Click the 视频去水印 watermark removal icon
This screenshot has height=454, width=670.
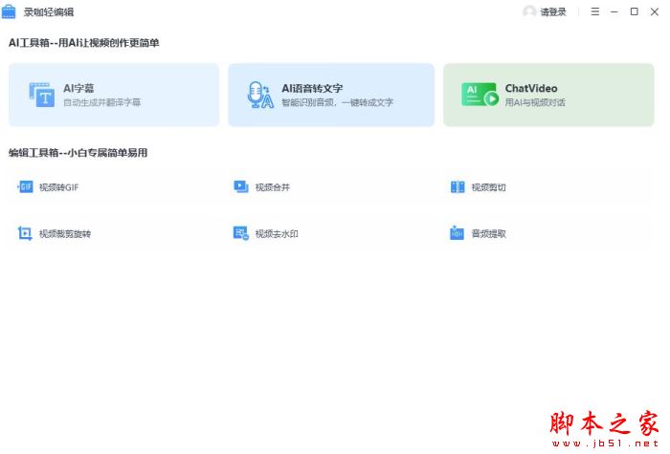(241, 233)
